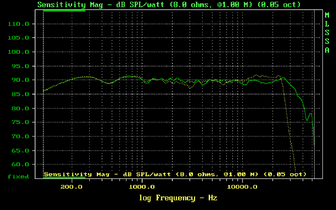Click the yellow Sensitivity Mag title at bottom

(175, 174)
